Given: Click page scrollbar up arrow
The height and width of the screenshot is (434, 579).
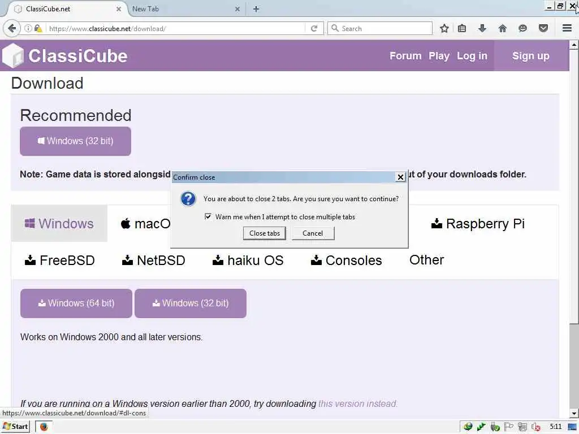Looking at the screenshot, I should coord(573,45).
